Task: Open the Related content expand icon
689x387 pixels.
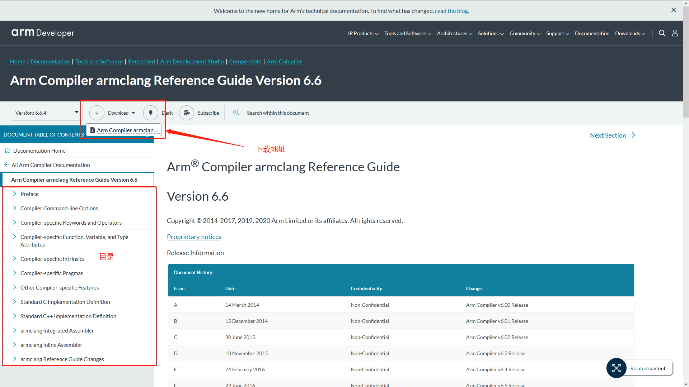Action: coord(617,368)
